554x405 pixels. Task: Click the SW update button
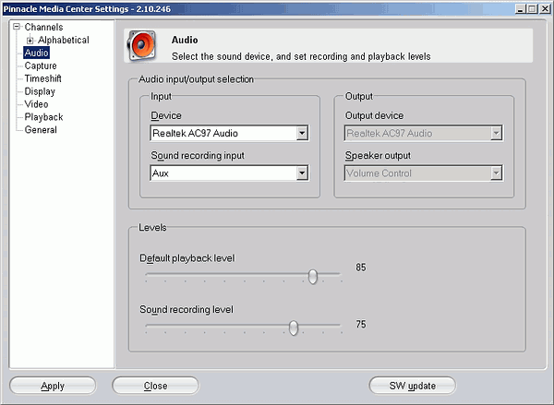(x=413, y=386)
